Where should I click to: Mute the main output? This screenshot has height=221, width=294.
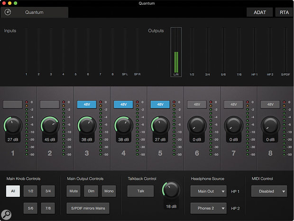pos(73,191)
